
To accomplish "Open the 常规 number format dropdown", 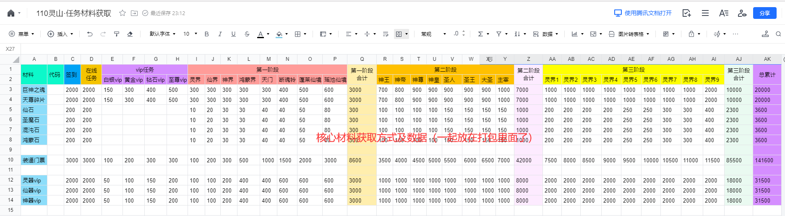I will coord(433,34).
